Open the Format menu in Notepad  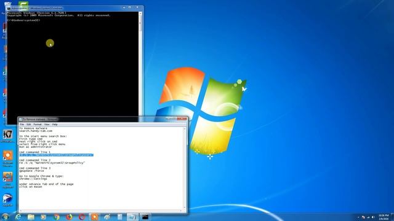tap(38, 125)
